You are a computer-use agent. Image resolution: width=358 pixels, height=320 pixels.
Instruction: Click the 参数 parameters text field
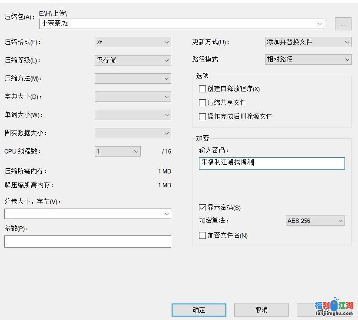click(87, 242)
